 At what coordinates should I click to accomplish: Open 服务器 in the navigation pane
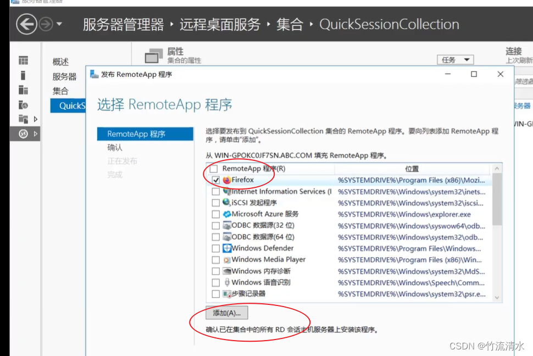pos(65,76)
